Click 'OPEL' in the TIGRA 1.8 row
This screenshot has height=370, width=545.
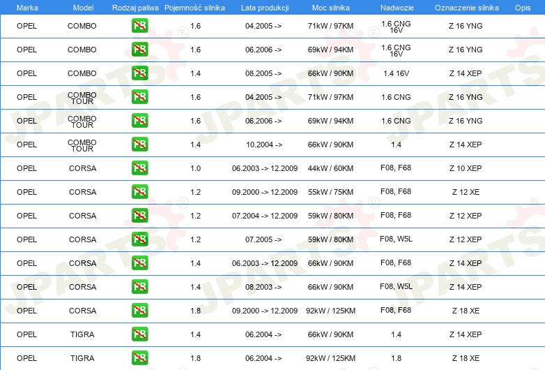(x=26, y=358)
